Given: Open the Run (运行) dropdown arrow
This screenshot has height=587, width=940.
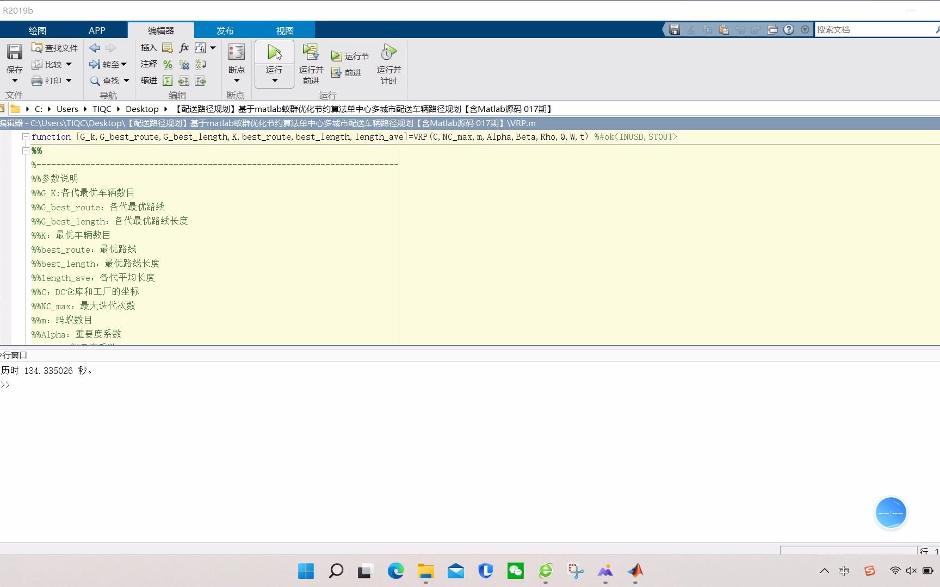Looking at the screenshot, I should (x=275, y=81).
